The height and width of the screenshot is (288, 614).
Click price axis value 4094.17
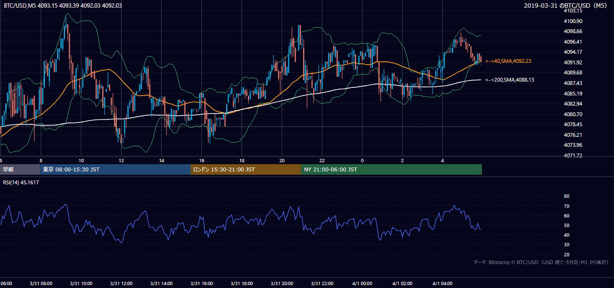(x=573, y=52)
